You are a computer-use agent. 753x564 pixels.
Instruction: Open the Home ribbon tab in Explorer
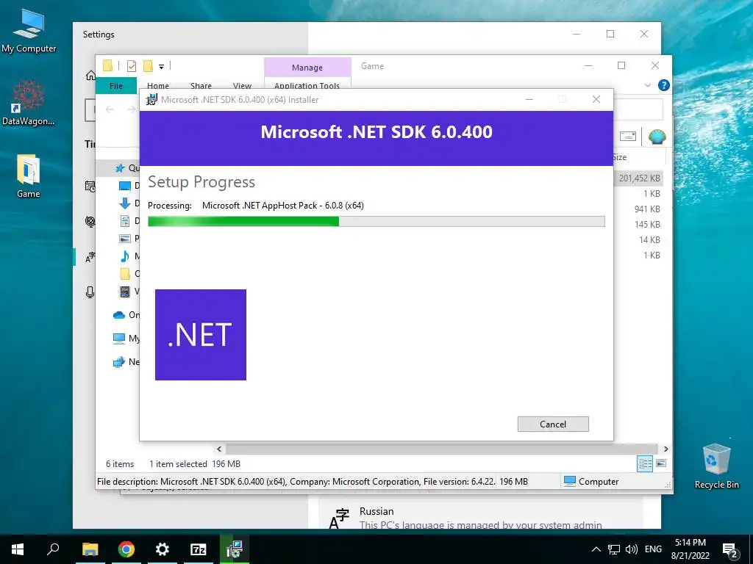tap(158, 86)
